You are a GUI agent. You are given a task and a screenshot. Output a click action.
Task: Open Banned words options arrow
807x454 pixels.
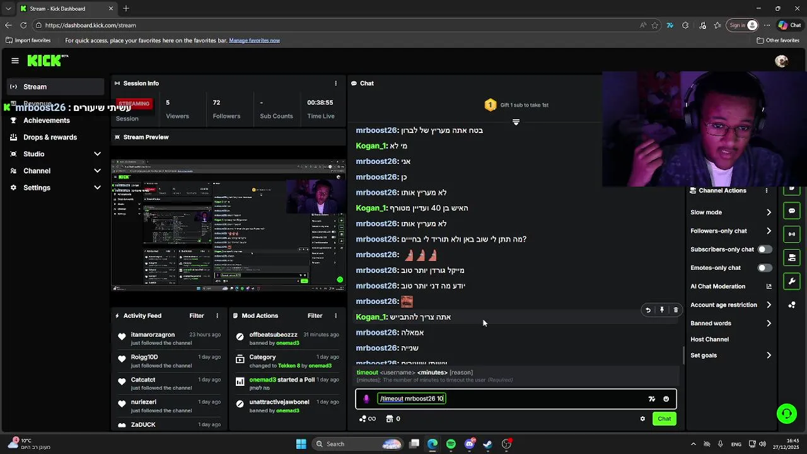click(769, 323)
